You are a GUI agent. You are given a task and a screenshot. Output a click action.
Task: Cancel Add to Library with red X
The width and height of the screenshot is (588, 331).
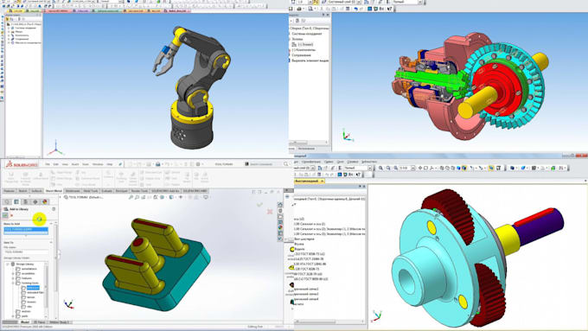pos(11,215)
